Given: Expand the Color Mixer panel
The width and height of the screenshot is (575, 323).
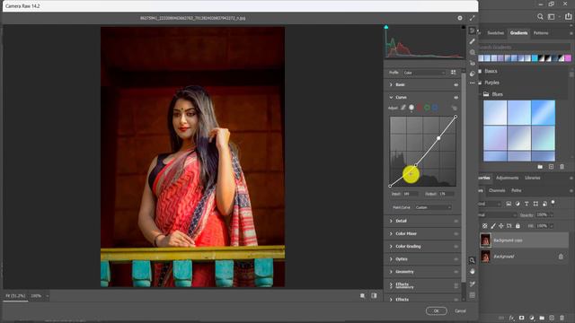Looking at the screenshot, I should 391,233.
